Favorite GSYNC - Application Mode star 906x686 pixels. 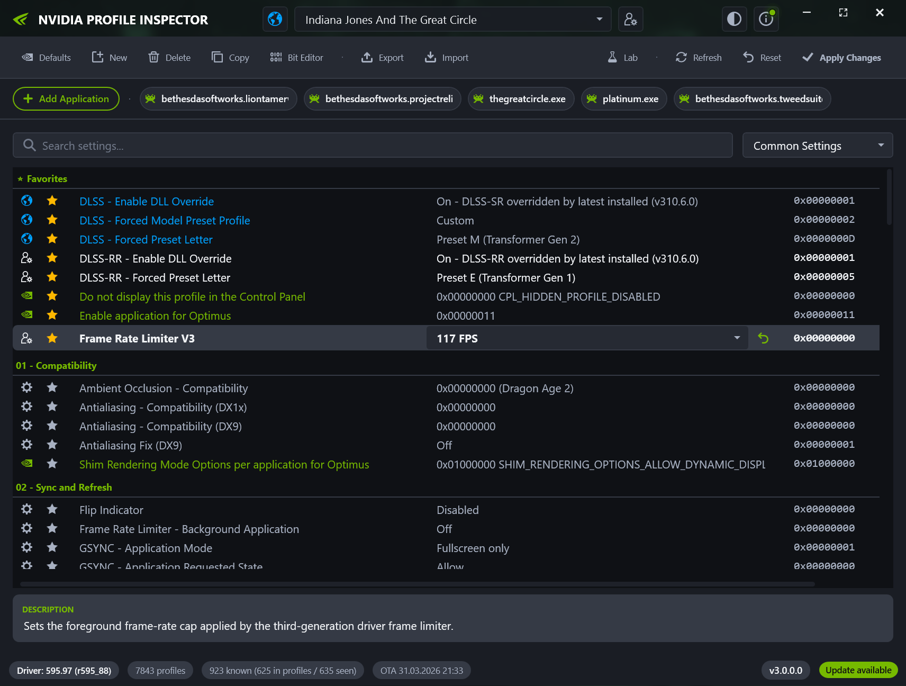(52, 547)
